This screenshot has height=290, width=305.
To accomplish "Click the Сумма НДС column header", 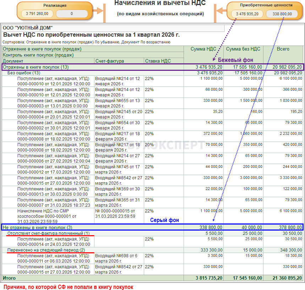I will point(203,49).
